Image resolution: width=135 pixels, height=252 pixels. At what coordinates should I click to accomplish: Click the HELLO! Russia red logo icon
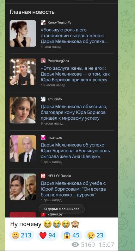click(x=43, y=176)
